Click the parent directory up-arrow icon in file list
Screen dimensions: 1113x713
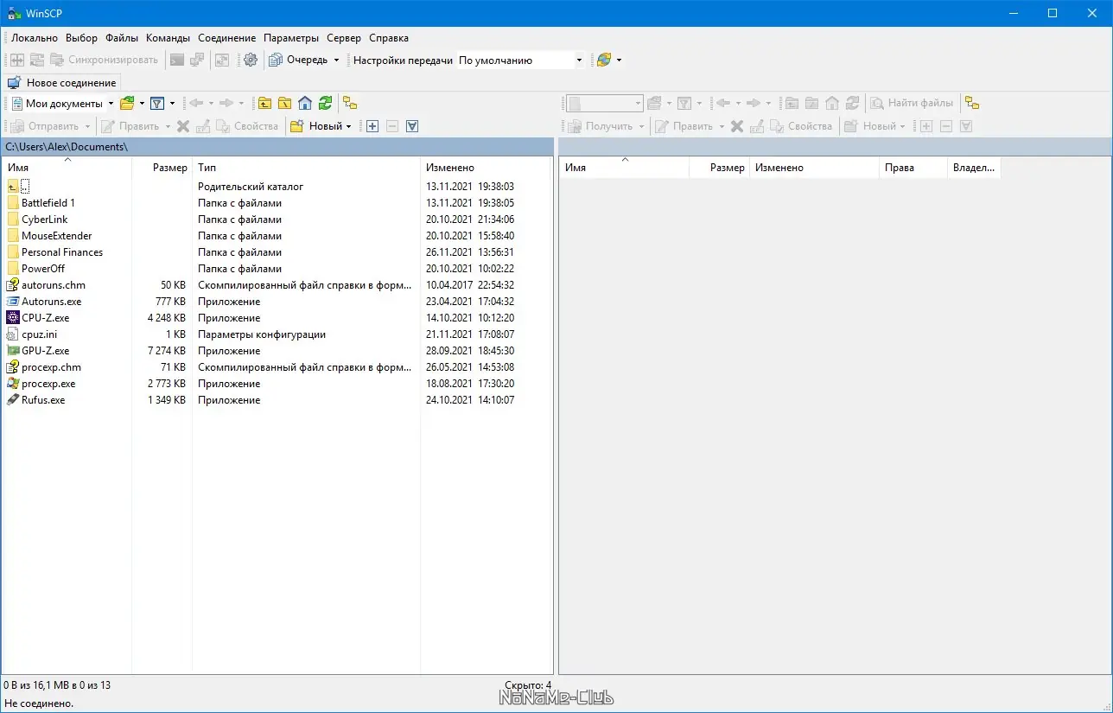(13, 187)
